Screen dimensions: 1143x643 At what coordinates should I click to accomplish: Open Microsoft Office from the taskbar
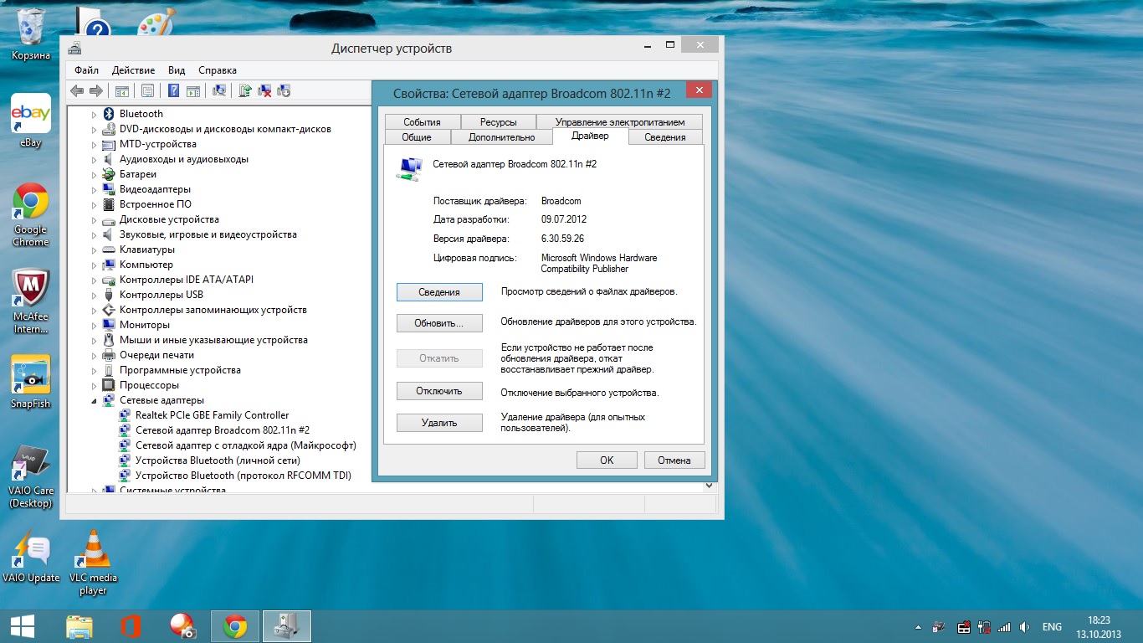pos(130,626)
